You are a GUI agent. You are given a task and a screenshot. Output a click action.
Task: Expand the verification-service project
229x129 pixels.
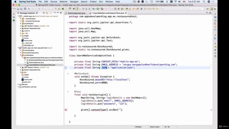pos(18,87)
